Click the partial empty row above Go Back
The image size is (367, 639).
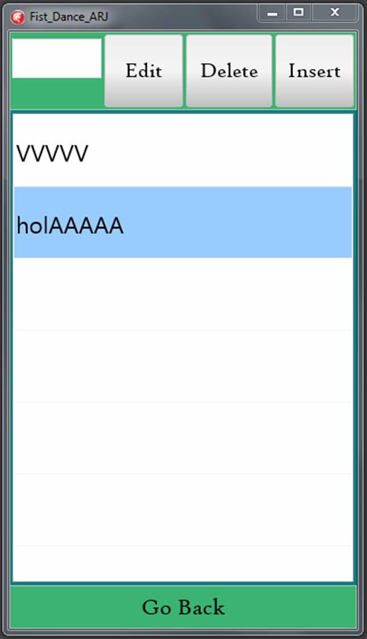pos(183,563)
